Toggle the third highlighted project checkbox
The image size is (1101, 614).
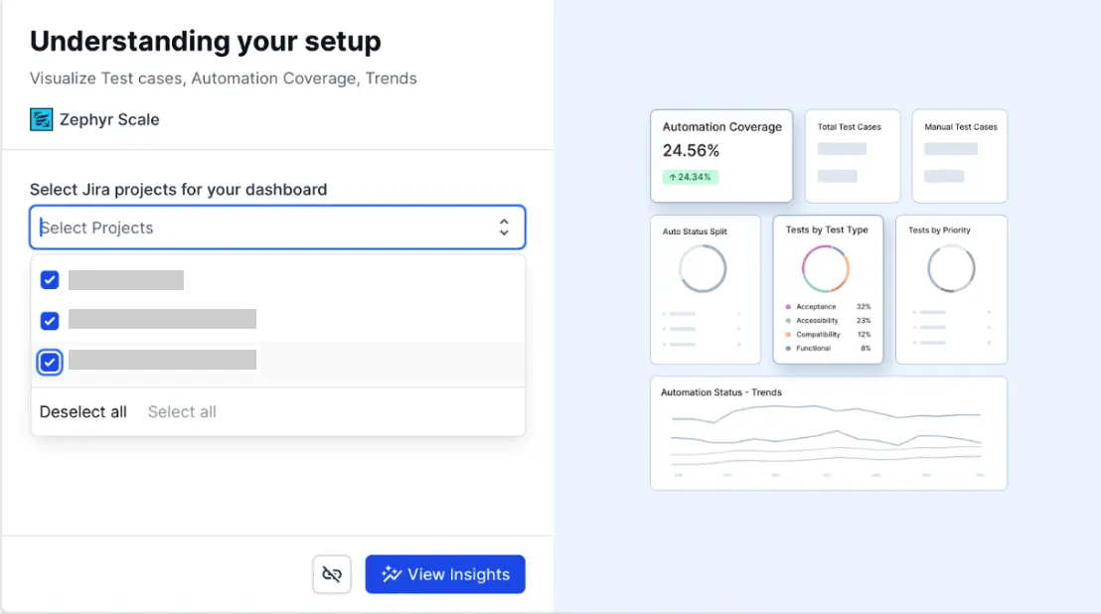(50, 362)
